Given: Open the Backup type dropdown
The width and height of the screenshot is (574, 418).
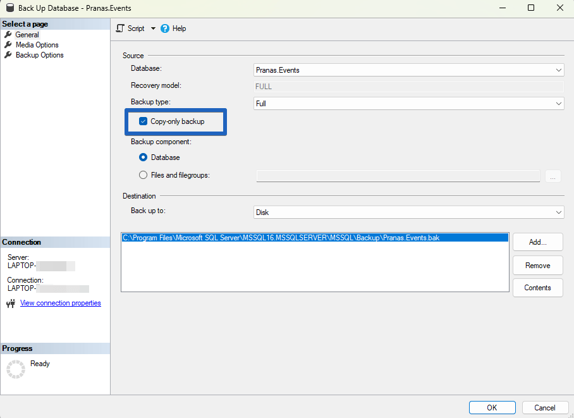Looking at the screenshot, I should pyautogui.click(x=558, y=102).
